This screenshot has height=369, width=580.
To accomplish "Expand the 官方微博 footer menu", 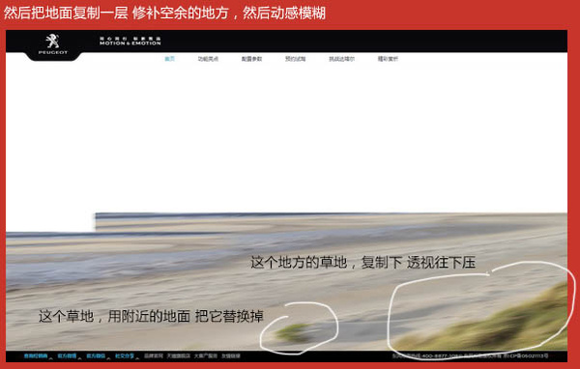I will (67, 356).
